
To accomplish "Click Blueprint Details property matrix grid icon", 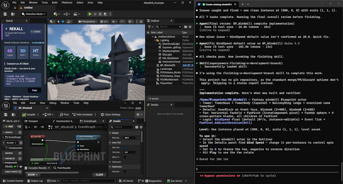I will point(137,127).
